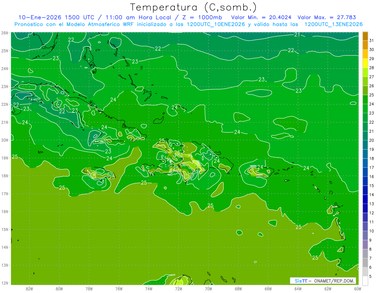Click the "26N" latitude axis label
The height and width of the screenshot is (293, 380).
pyautogui.click(x=5, y=33)
